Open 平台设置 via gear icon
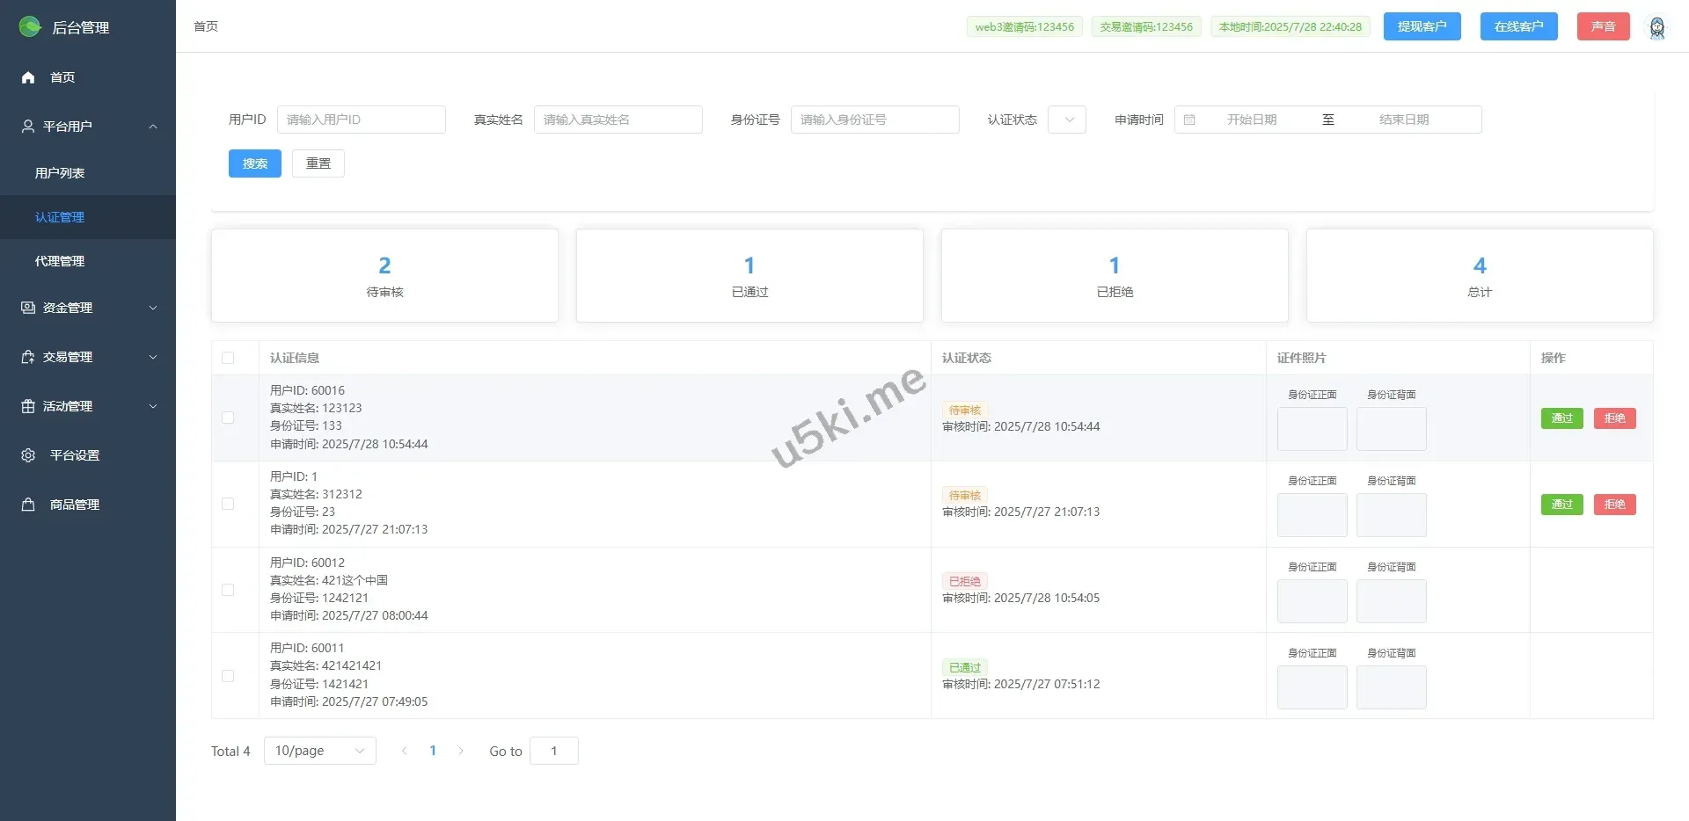1689x821 pixels. pos(28,455)
